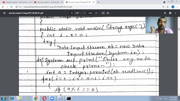Switch to second Channel content YouTube tab
Viewport: 180px width, 101px height.
click(48, 2)
